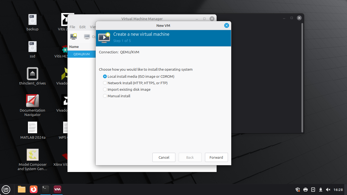
Task: Launch Documentation Navigator from desktop
Action: (x=33, y=101)
